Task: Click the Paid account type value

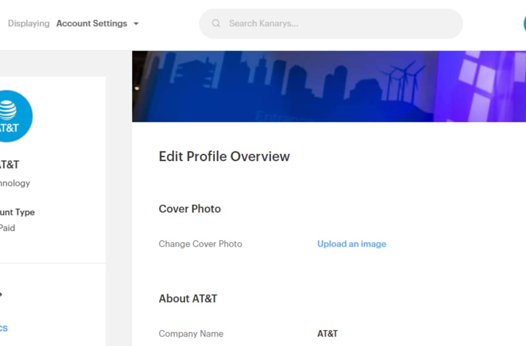Action: (7, 228)
